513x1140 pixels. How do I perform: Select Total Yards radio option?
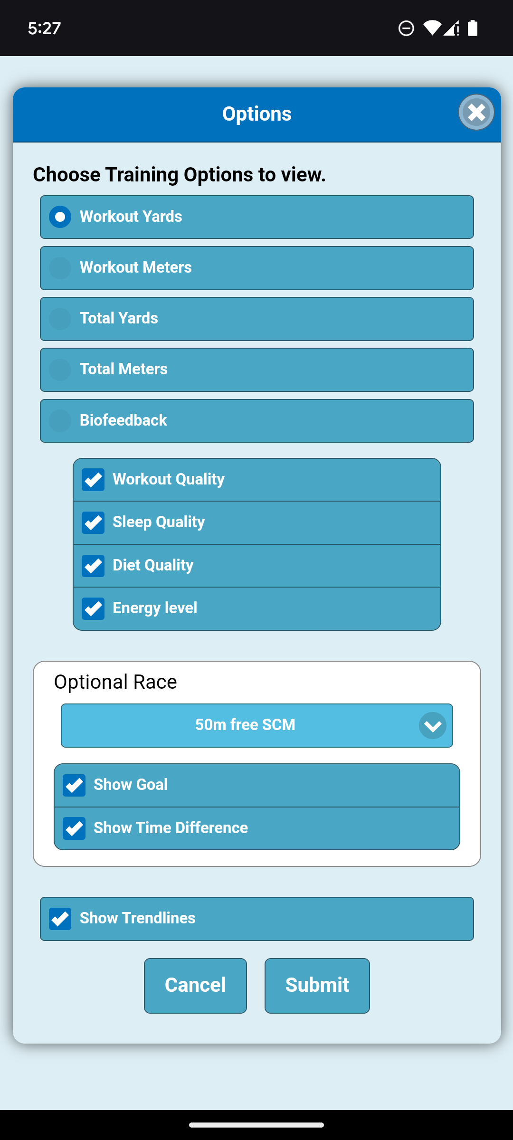[60, 319]
